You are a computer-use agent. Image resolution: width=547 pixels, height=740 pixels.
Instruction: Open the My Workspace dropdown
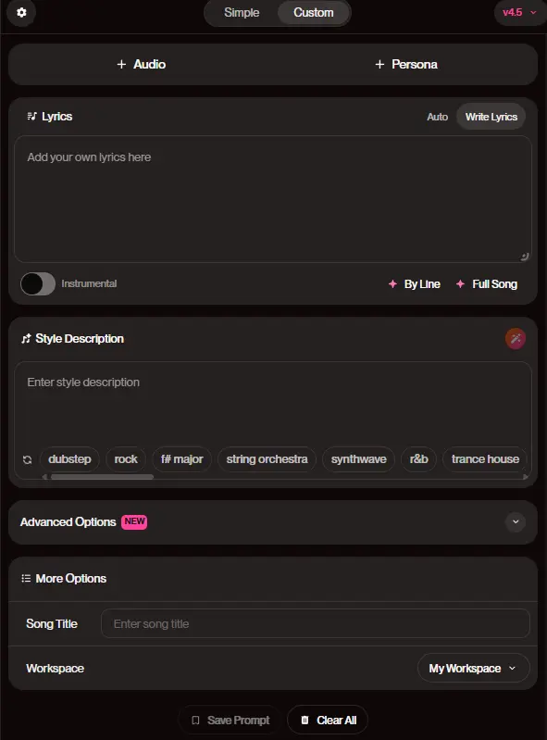click(474, 669)
